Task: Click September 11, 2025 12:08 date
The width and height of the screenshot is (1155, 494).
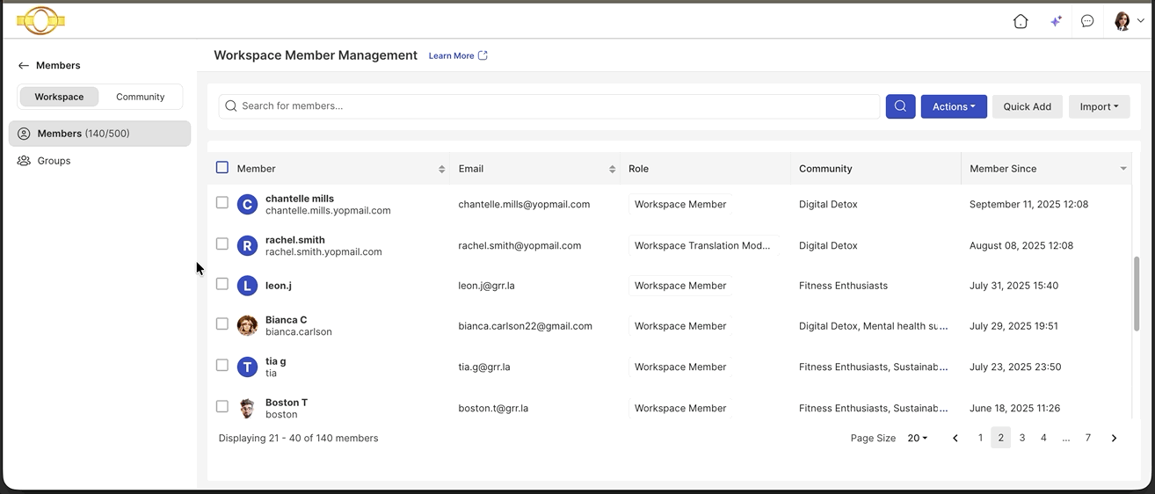Action: click(1028, 205)
